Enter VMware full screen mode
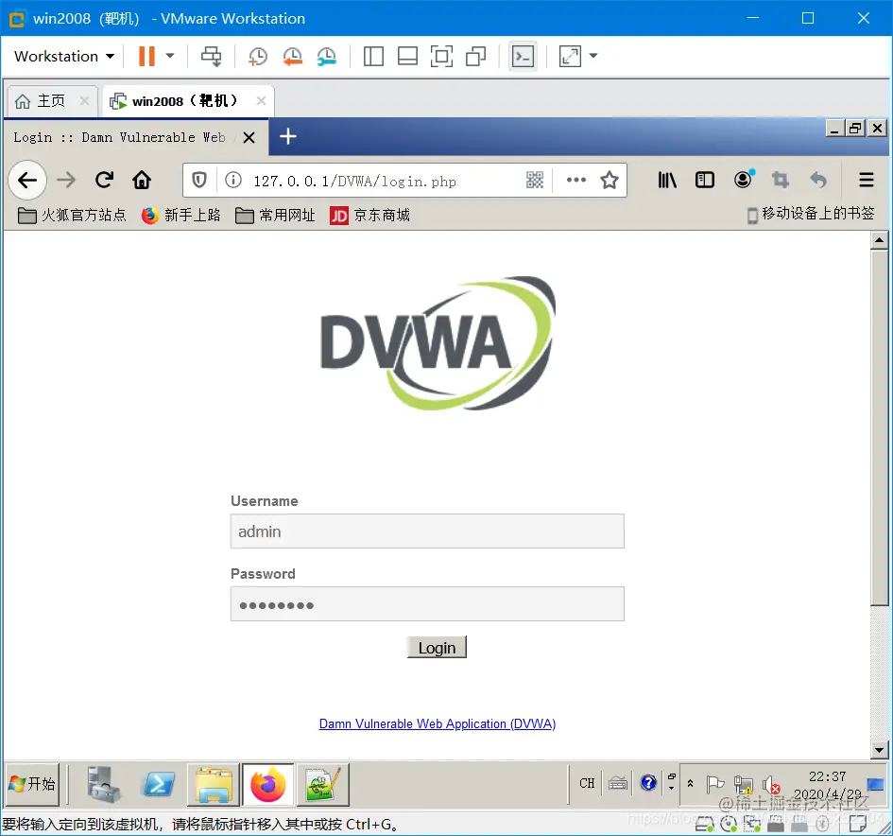 coord(442,56)
